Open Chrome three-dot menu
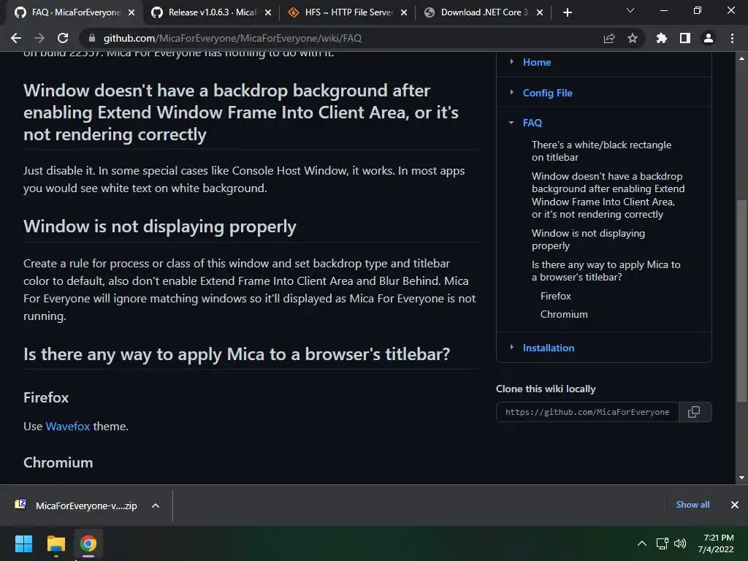This screenshot has height=561, width=748. click(732, 38)
